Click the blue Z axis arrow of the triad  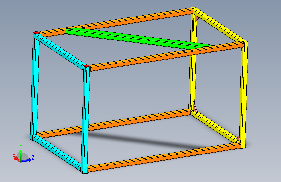point(26,160)
